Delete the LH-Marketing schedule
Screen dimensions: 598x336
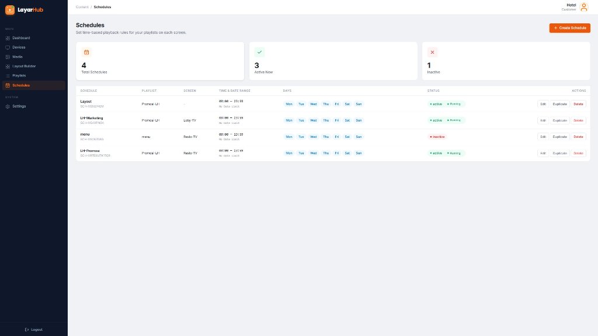[x=578, y=120]
